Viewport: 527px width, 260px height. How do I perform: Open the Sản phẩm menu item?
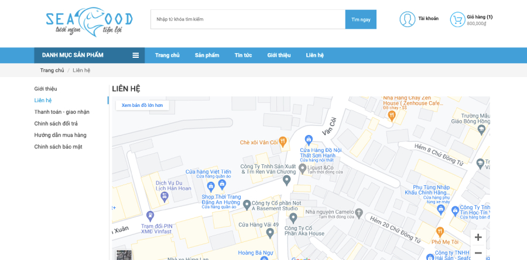tap(207, 56)
